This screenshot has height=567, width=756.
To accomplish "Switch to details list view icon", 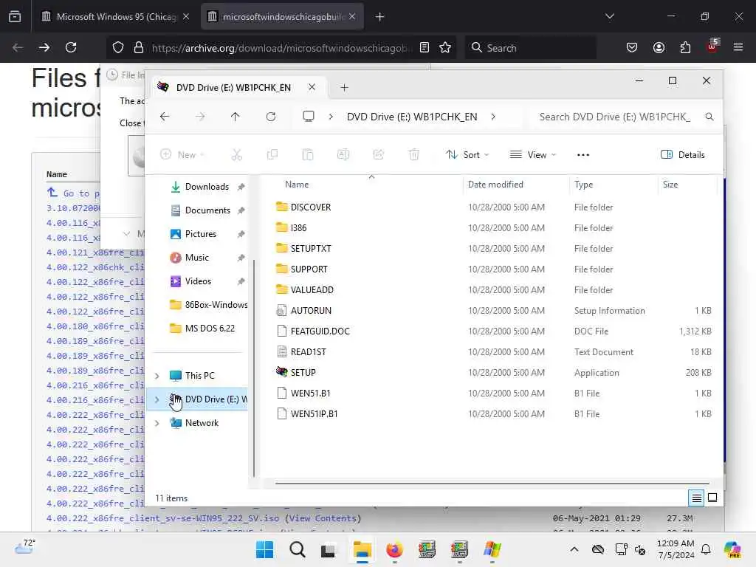I will [x=696, y=498].
